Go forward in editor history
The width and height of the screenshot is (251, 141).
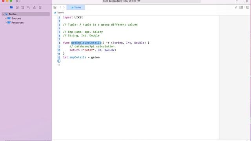(x=64, y=7)
